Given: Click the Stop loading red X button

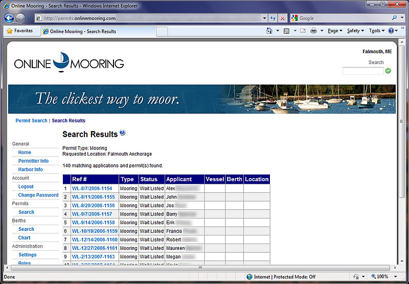Looking at the screenshot, I should (283, 18).
